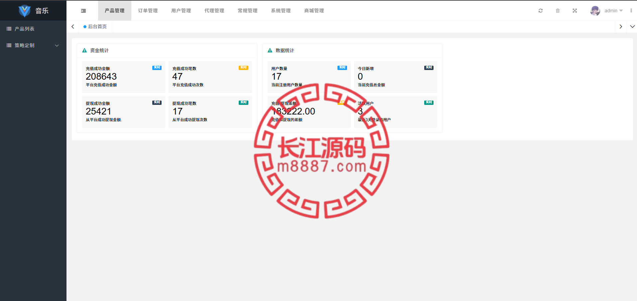Click the 今日新增 card label

tap(366, 69)
